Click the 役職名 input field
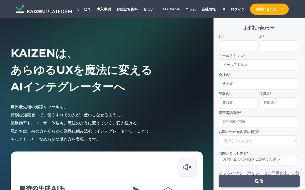The height and width of the screenshot is (190, 305). (x=278, y=103)
